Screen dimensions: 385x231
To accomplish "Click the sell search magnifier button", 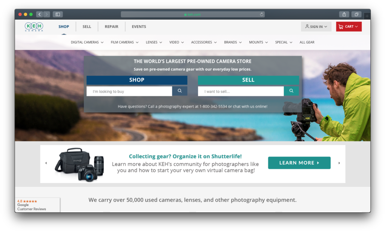I will pos(291,91).
